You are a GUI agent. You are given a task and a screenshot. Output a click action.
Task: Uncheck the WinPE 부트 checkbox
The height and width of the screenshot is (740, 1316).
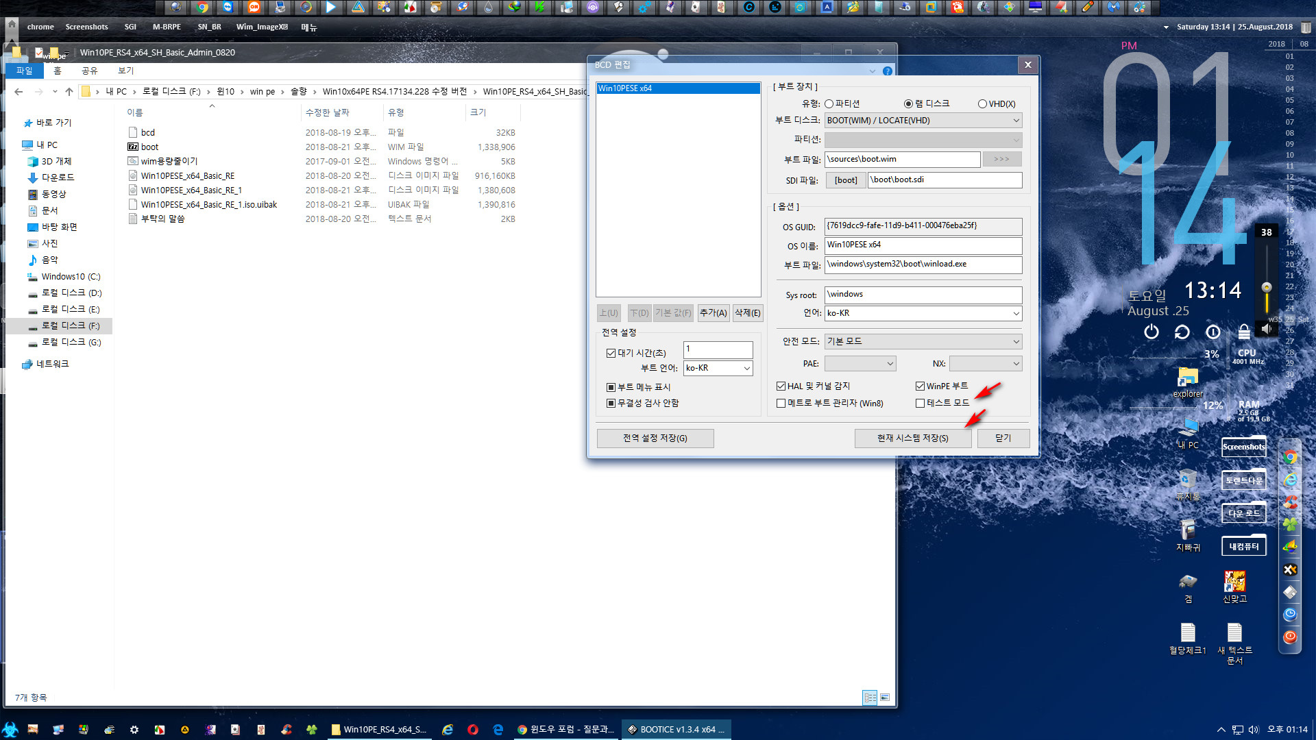[921, 386]
